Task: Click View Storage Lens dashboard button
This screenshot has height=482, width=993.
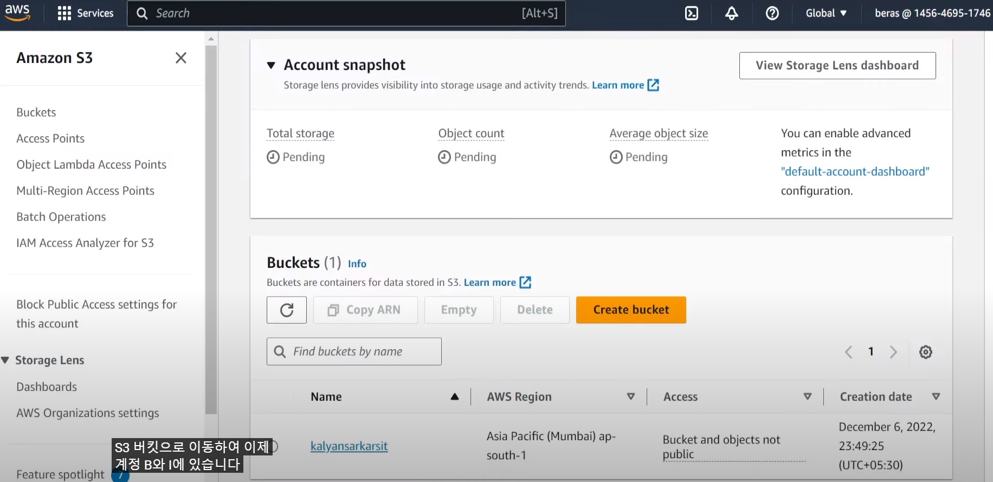Action: tap(837, 66)
